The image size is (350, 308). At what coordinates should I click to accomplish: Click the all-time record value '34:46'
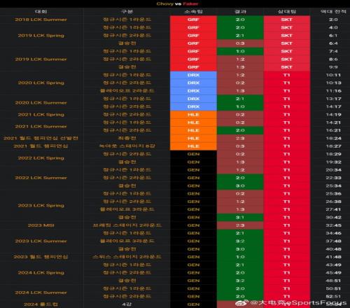(333, 233)
